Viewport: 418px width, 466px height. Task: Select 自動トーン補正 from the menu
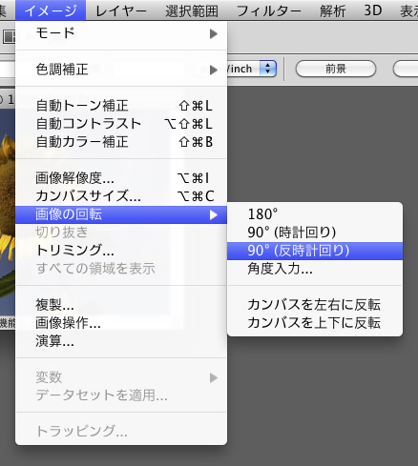click(121, 106)
